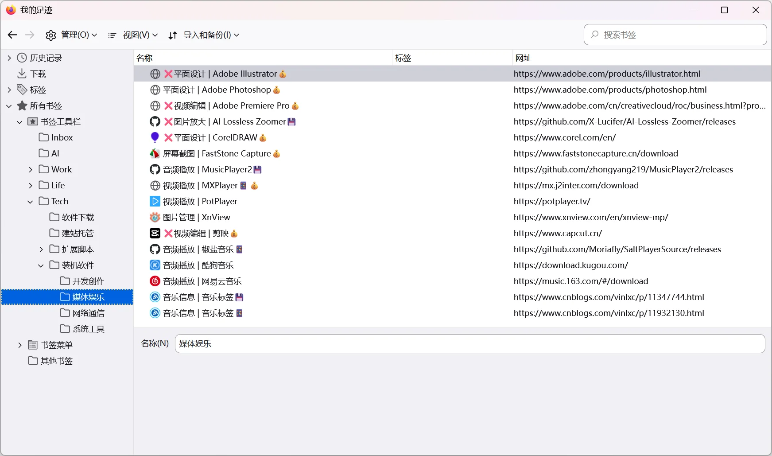
Task: Click the 书签菜单 list icon
Action: [33, 345]
